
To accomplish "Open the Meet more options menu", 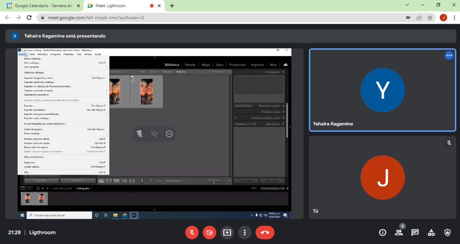I will [245, 233].
